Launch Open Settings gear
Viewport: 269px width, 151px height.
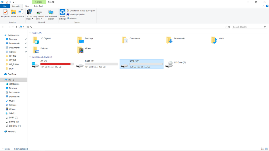tap(62, 15)
